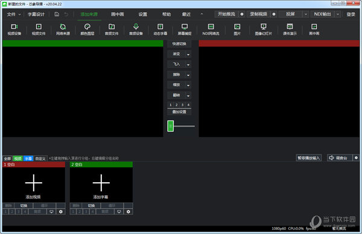Screen dimensions: 362x234
Task: Click monitor icon on input 2
Action: tap(119, 212)
